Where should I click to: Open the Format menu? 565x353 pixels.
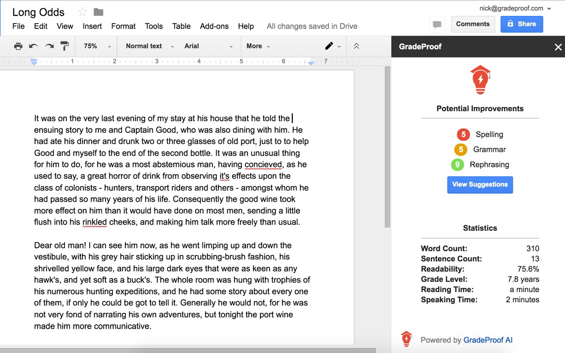124,26
